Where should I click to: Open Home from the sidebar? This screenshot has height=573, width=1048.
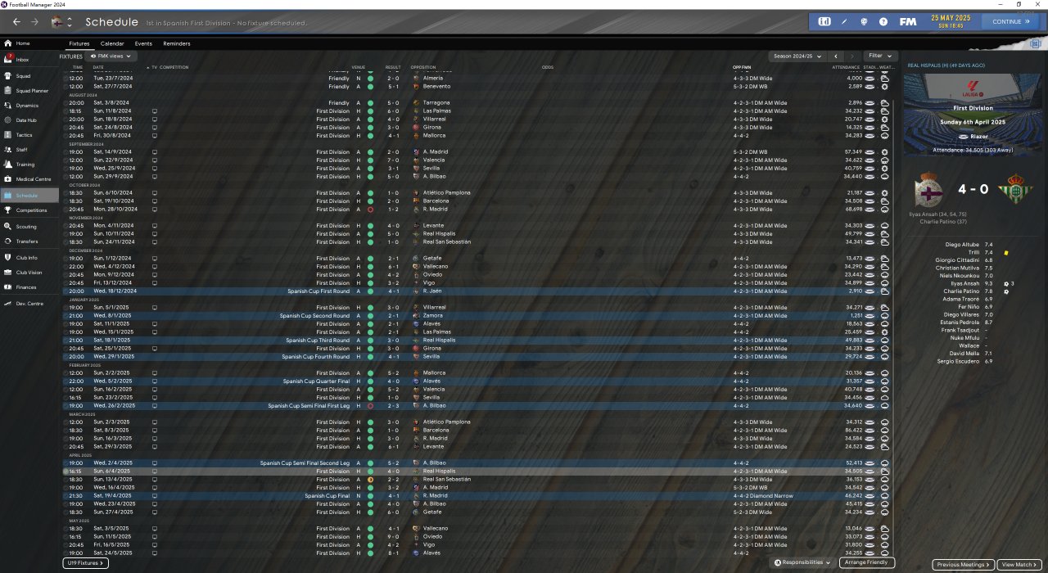point(23,43)
